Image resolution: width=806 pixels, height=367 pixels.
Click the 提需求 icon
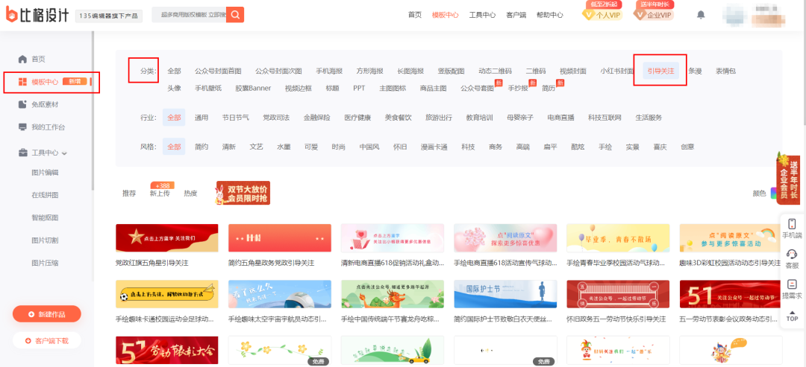point(792,288)
